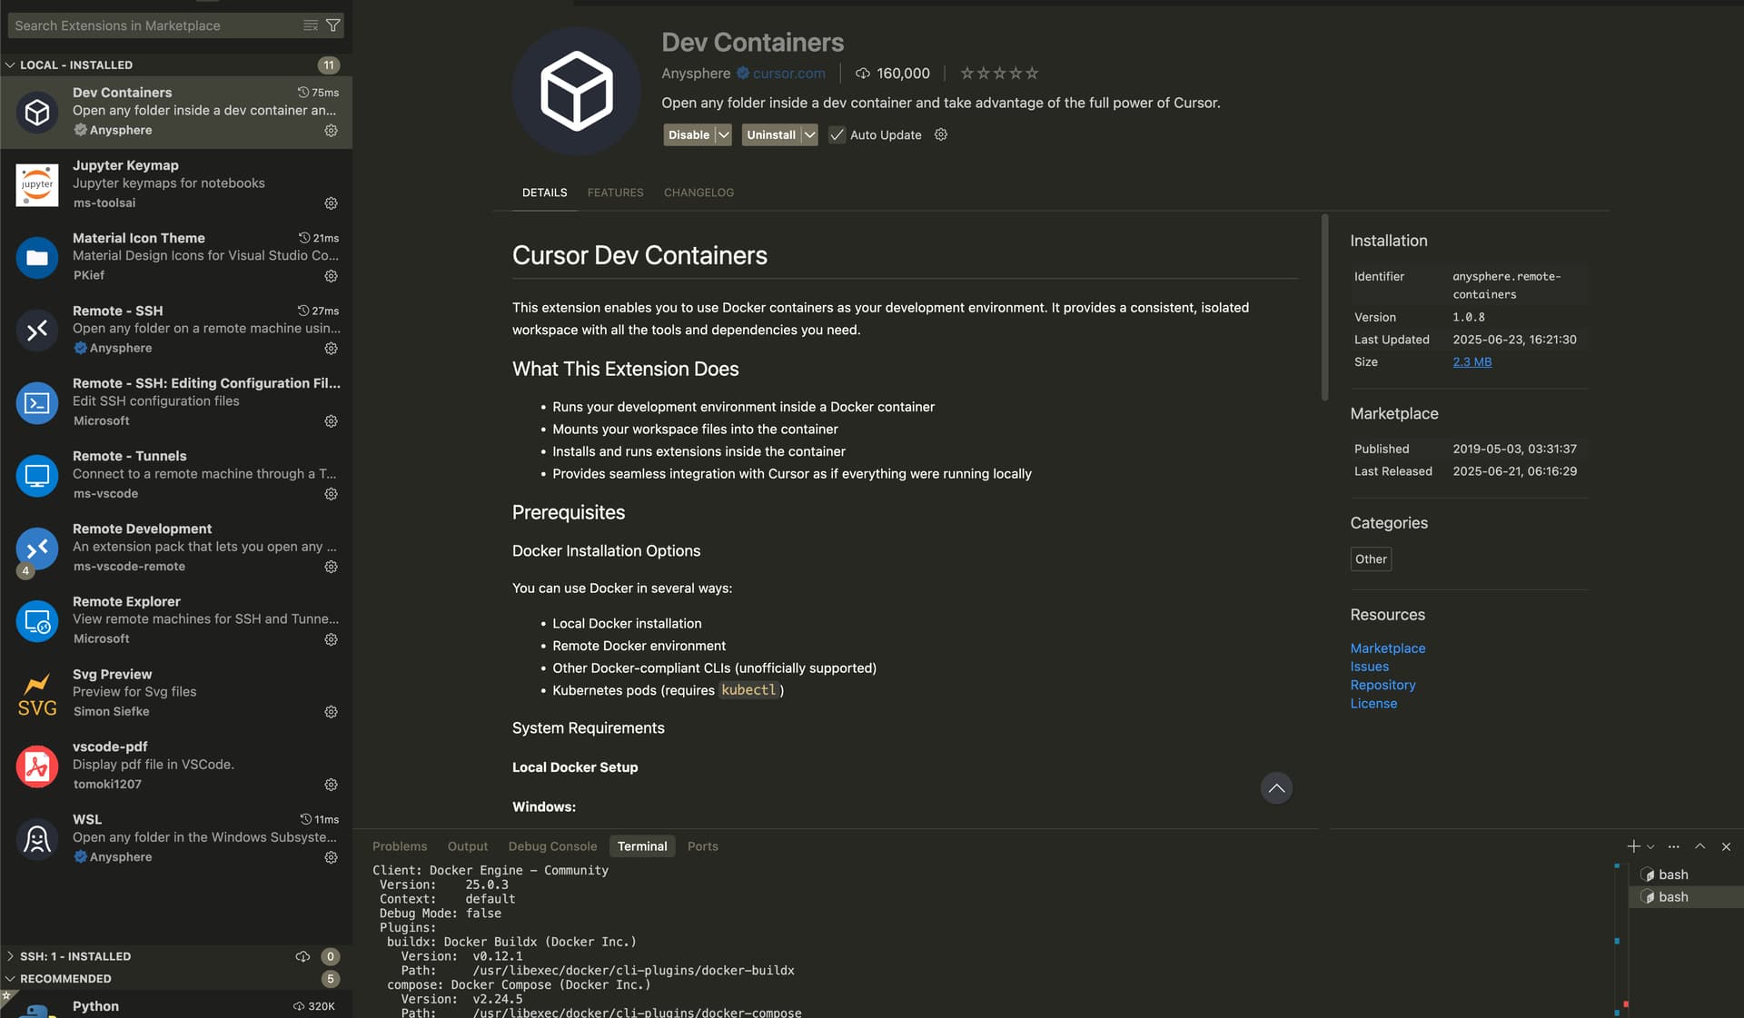The image size is (1744, 1018).
Task: Click the star rating of Dev Containers
Action: (x=999, y=74)
